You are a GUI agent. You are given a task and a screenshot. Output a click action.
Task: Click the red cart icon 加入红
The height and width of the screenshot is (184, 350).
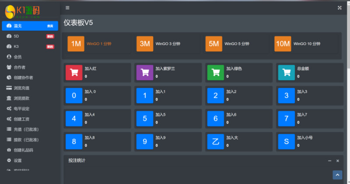click(x=74, y=72)
